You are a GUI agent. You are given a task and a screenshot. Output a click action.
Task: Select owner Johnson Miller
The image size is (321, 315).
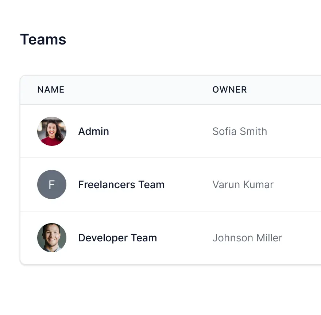pos(247,237)
